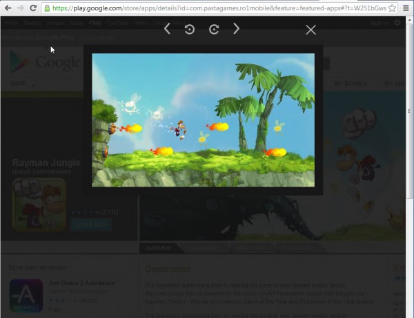Click the Ubisoft Entertainment developer link
The height and width of the screenshot is (318, 414).
[41, 171]
